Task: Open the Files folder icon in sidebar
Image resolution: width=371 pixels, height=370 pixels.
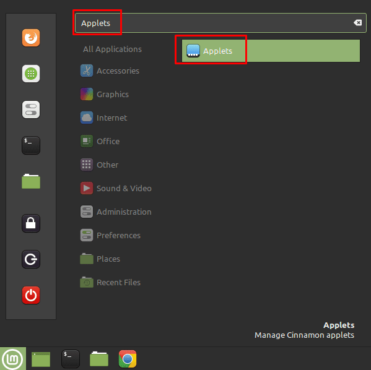Action: (31, 181)
